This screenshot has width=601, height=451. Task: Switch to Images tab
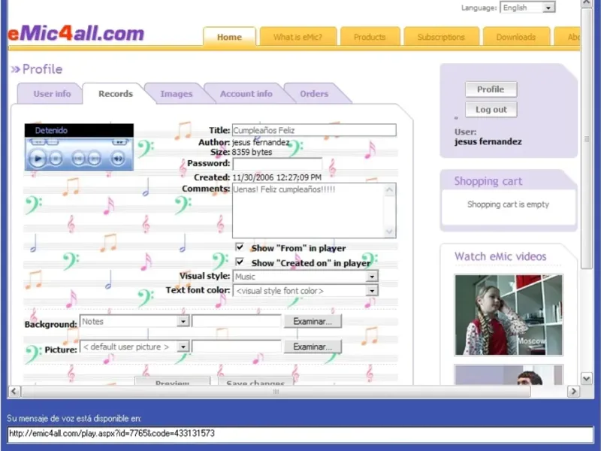pos(177,93)
